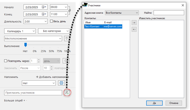Click Добавить напоминание link
The height and width of the screenshot is (110, 190).
pos(52,77)
